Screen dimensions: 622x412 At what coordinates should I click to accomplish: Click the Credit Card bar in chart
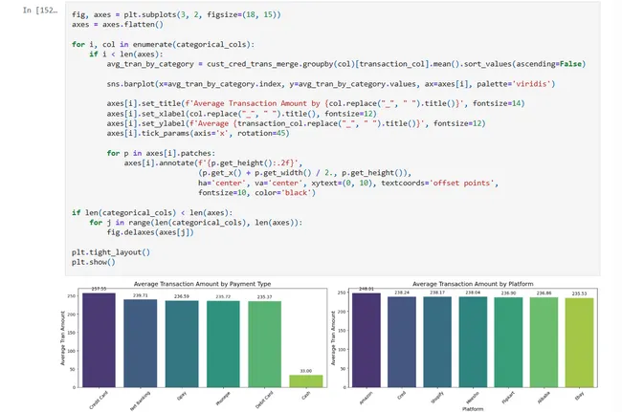97,339
